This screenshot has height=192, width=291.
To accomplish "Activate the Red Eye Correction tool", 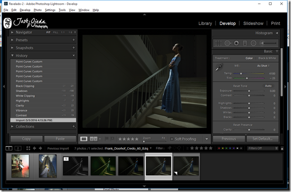I will 236,43.
